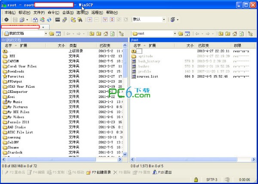Open directory browse icon in remote panel
Viewport: 258px width, 184px height.
tap(181, 34)
